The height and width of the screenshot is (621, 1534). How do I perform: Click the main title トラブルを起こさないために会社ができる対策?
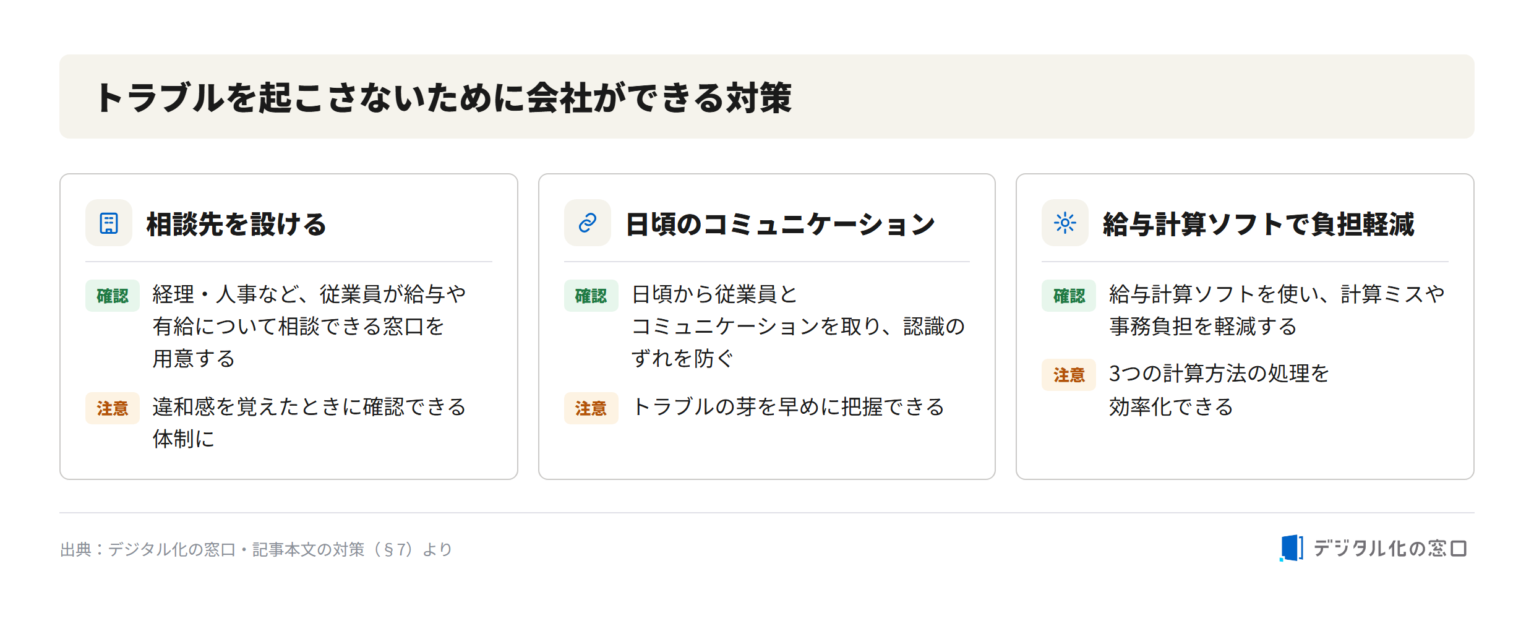[x=444, y=98]
